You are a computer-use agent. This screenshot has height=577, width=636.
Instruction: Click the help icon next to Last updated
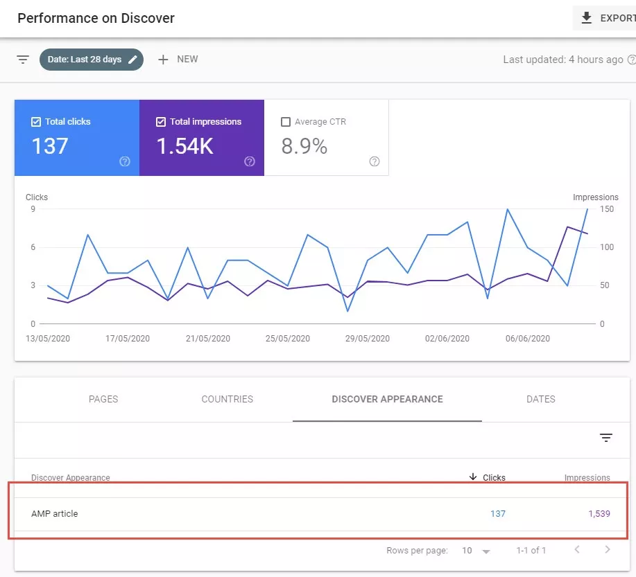631,60
